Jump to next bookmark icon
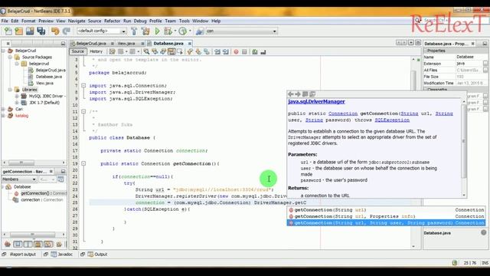 pyautogui.click(x=198, y=51)
